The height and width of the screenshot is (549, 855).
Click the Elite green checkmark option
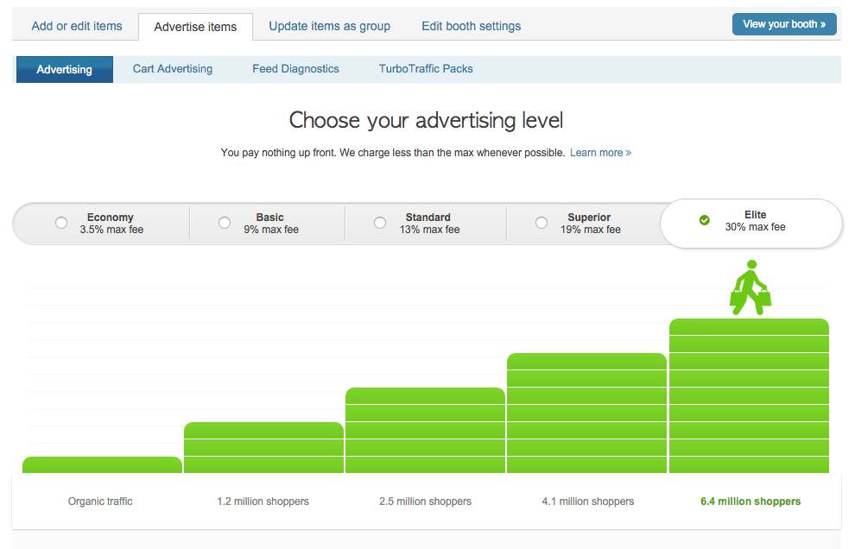click(705, 221)
